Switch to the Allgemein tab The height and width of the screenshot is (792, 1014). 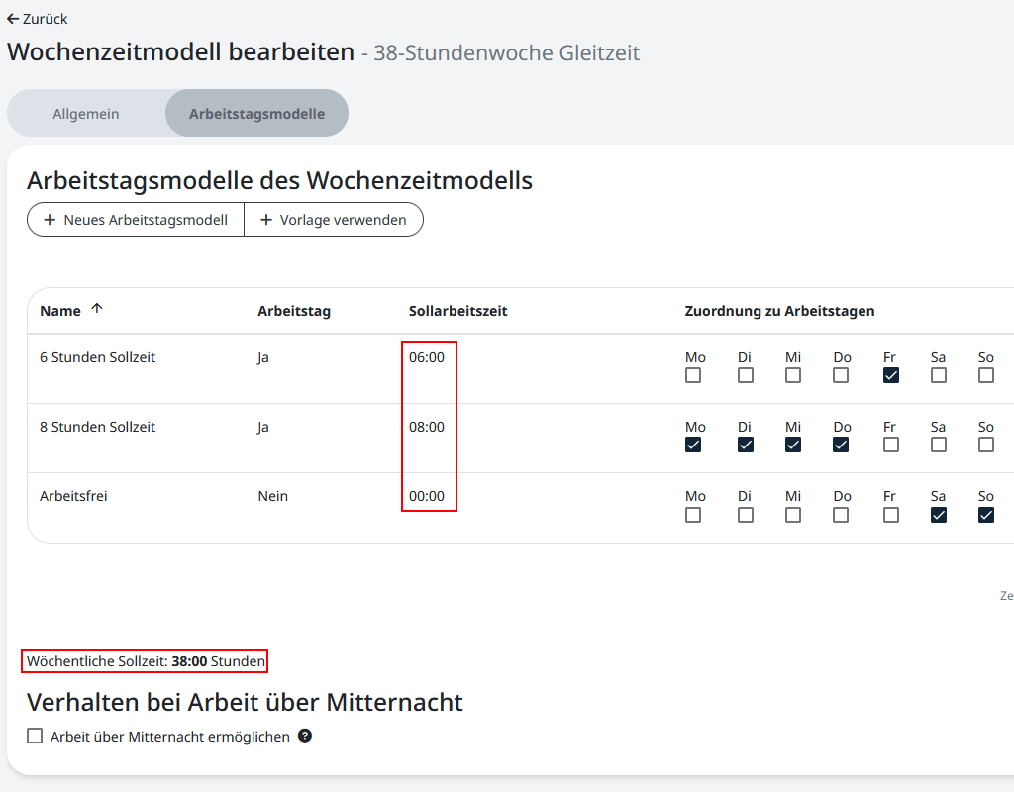point(86,112)
